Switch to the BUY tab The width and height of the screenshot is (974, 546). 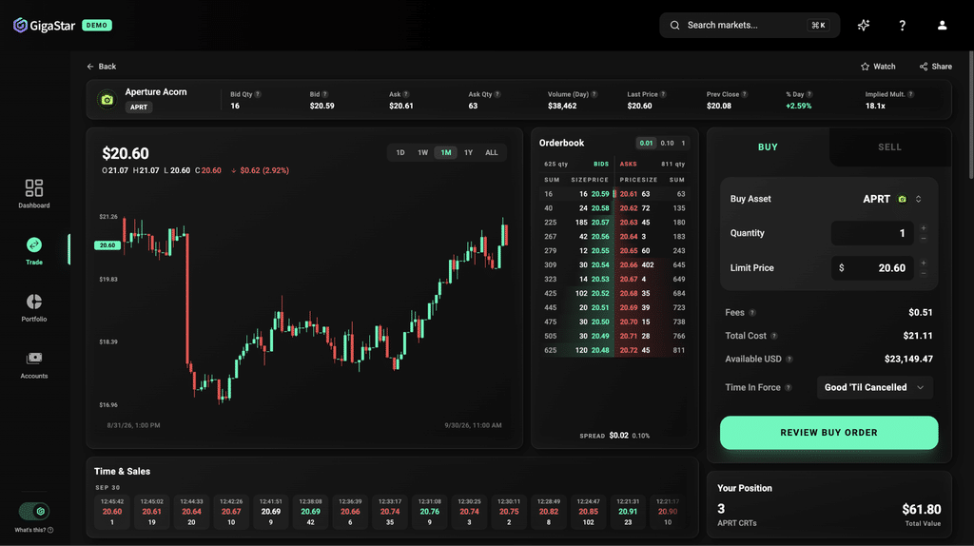(768, 147)
